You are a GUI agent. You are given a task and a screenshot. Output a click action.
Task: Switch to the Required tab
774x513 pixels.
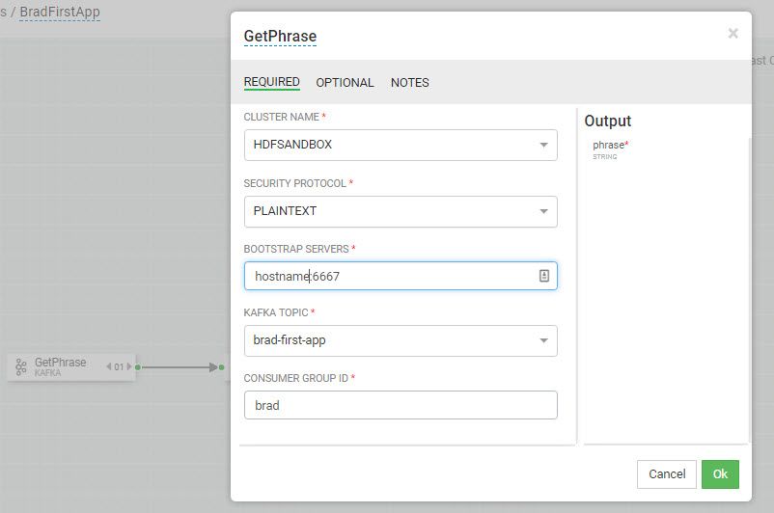(271, 82)
